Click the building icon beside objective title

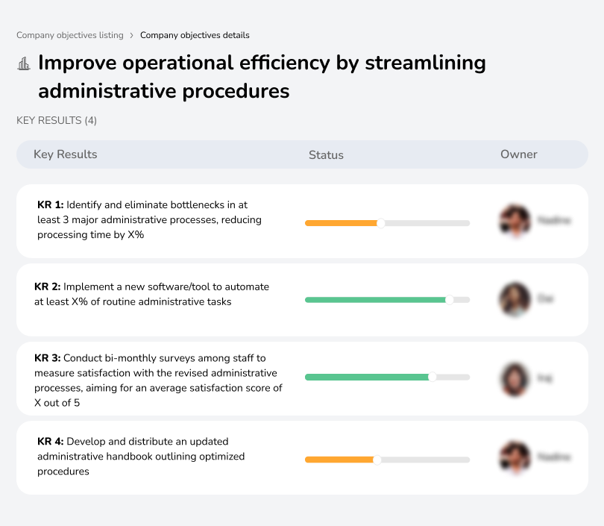pos(24,64)
